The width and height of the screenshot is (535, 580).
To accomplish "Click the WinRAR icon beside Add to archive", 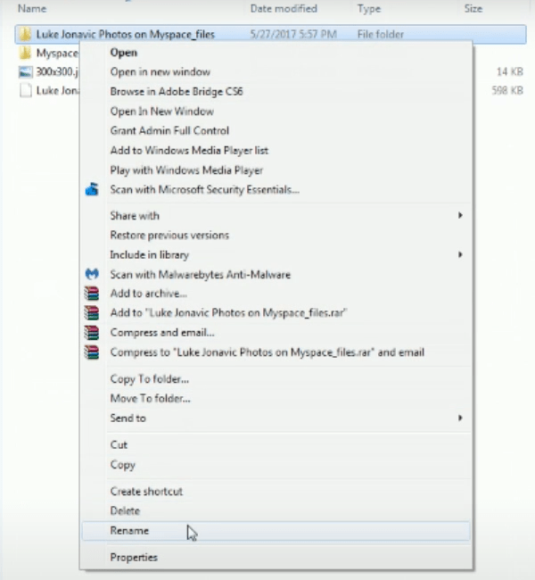I will pos(91,294).
